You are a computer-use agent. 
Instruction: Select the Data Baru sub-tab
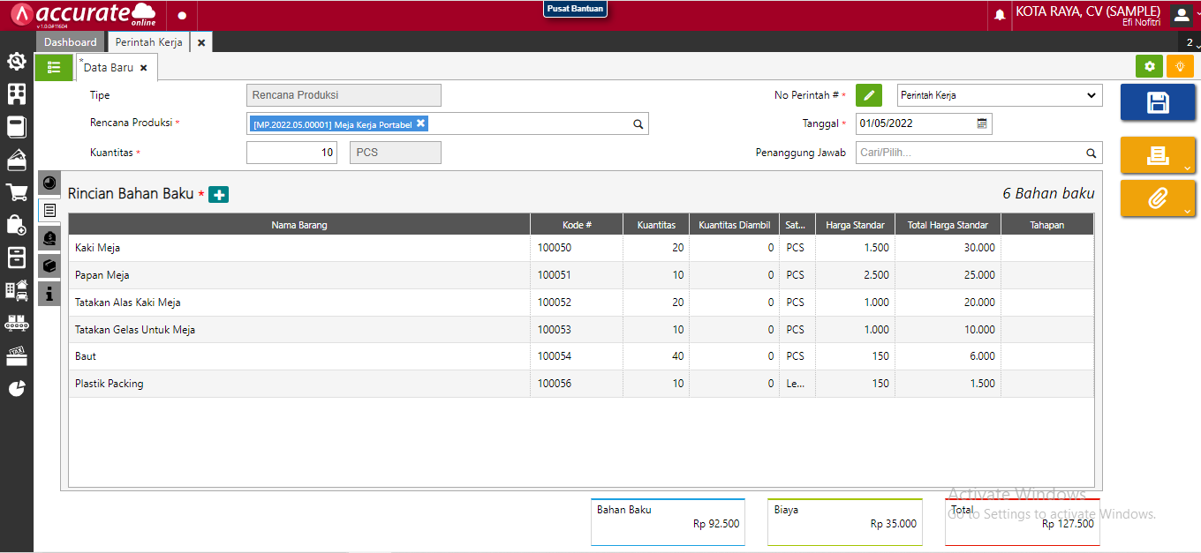pos(108,67)
